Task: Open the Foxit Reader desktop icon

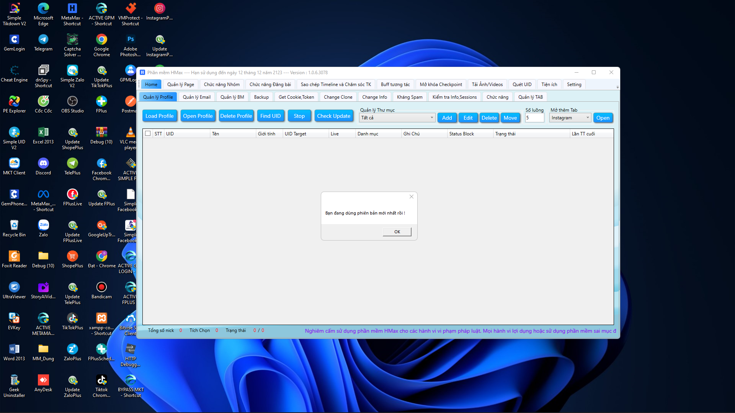Action: 14,259
